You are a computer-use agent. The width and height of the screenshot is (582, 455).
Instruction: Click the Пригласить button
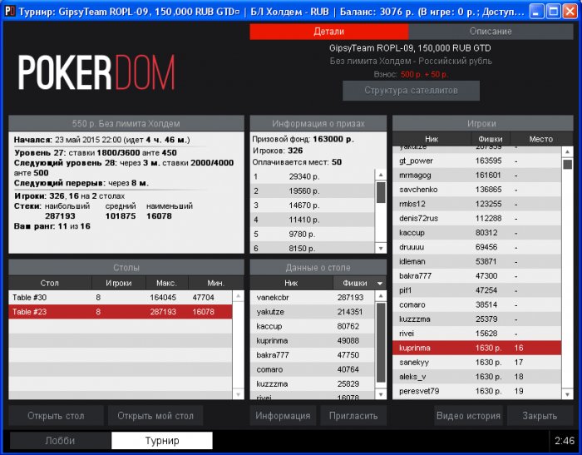pyautogui.click(x=353, y=416)
